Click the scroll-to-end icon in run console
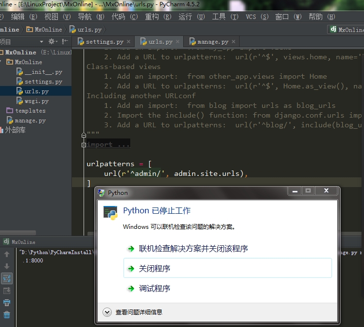 (x=7, y=291)
